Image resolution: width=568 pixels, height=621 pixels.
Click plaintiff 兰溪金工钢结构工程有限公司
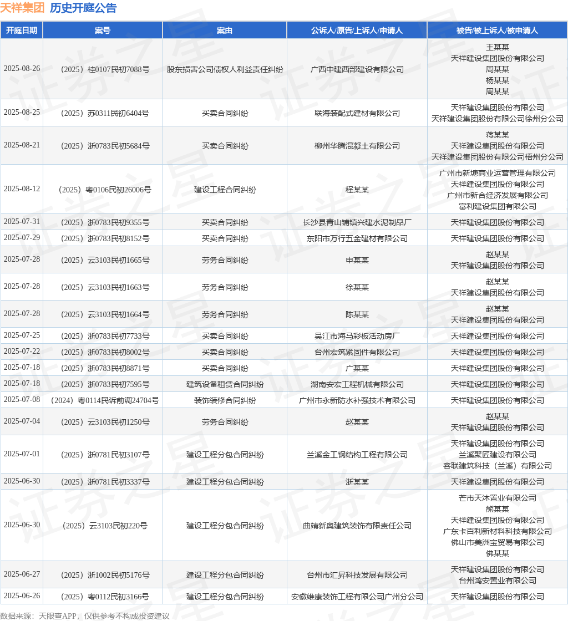[357, 455]
